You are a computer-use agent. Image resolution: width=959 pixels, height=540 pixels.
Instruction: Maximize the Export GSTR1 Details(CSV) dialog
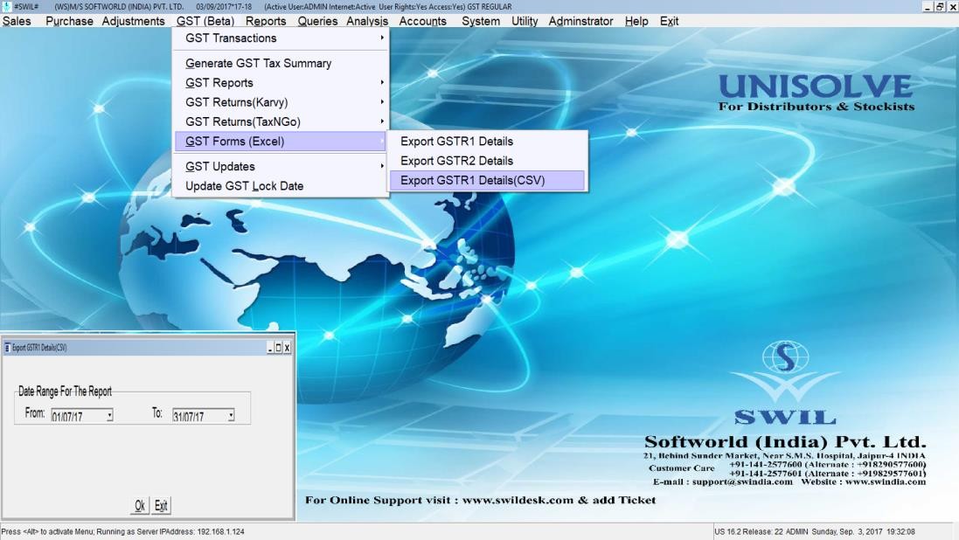(x=278, y=348)
